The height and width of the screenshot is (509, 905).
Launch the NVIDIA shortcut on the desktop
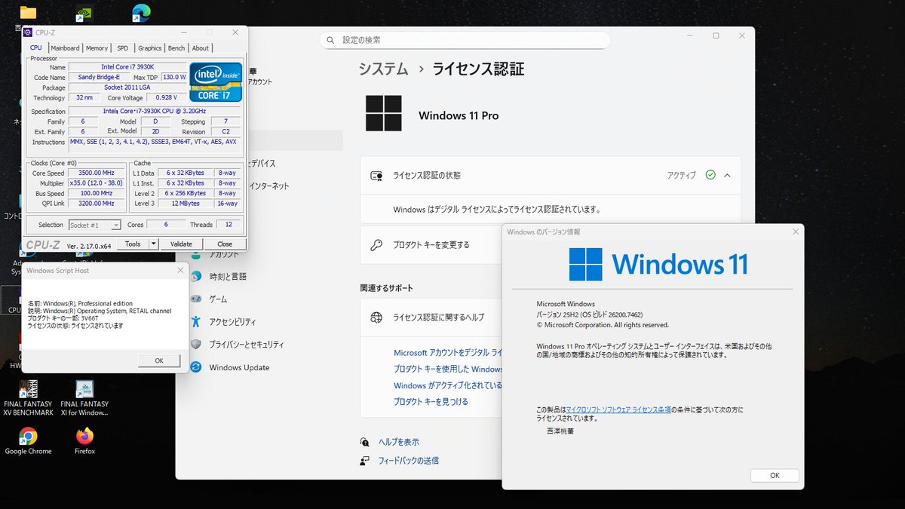84,14
